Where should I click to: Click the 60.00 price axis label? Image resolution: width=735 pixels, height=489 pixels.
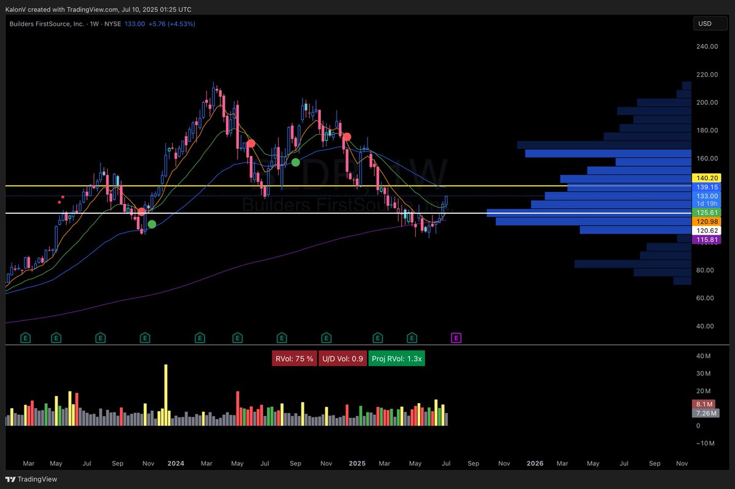point(706,298)
